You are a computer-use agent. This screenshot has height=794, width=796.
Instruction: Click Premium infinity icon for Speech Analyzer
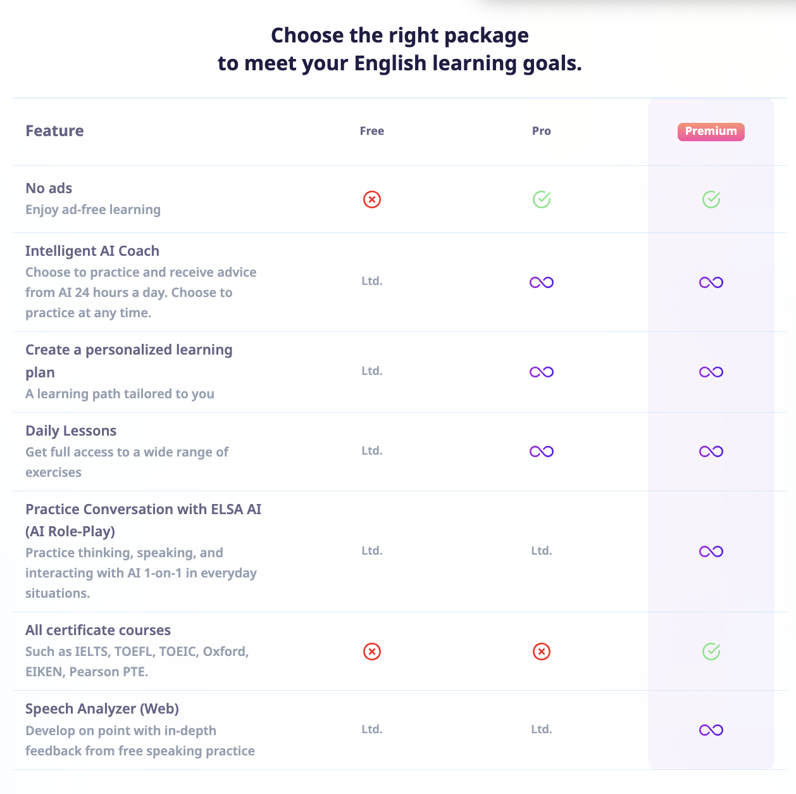click(x=711, y=730)
